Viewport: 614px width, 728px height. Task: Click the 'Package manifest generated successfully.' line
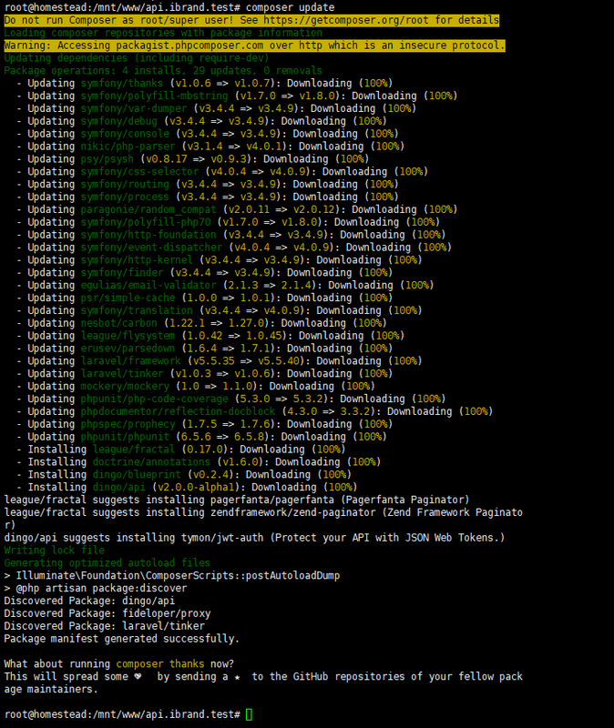122,639
